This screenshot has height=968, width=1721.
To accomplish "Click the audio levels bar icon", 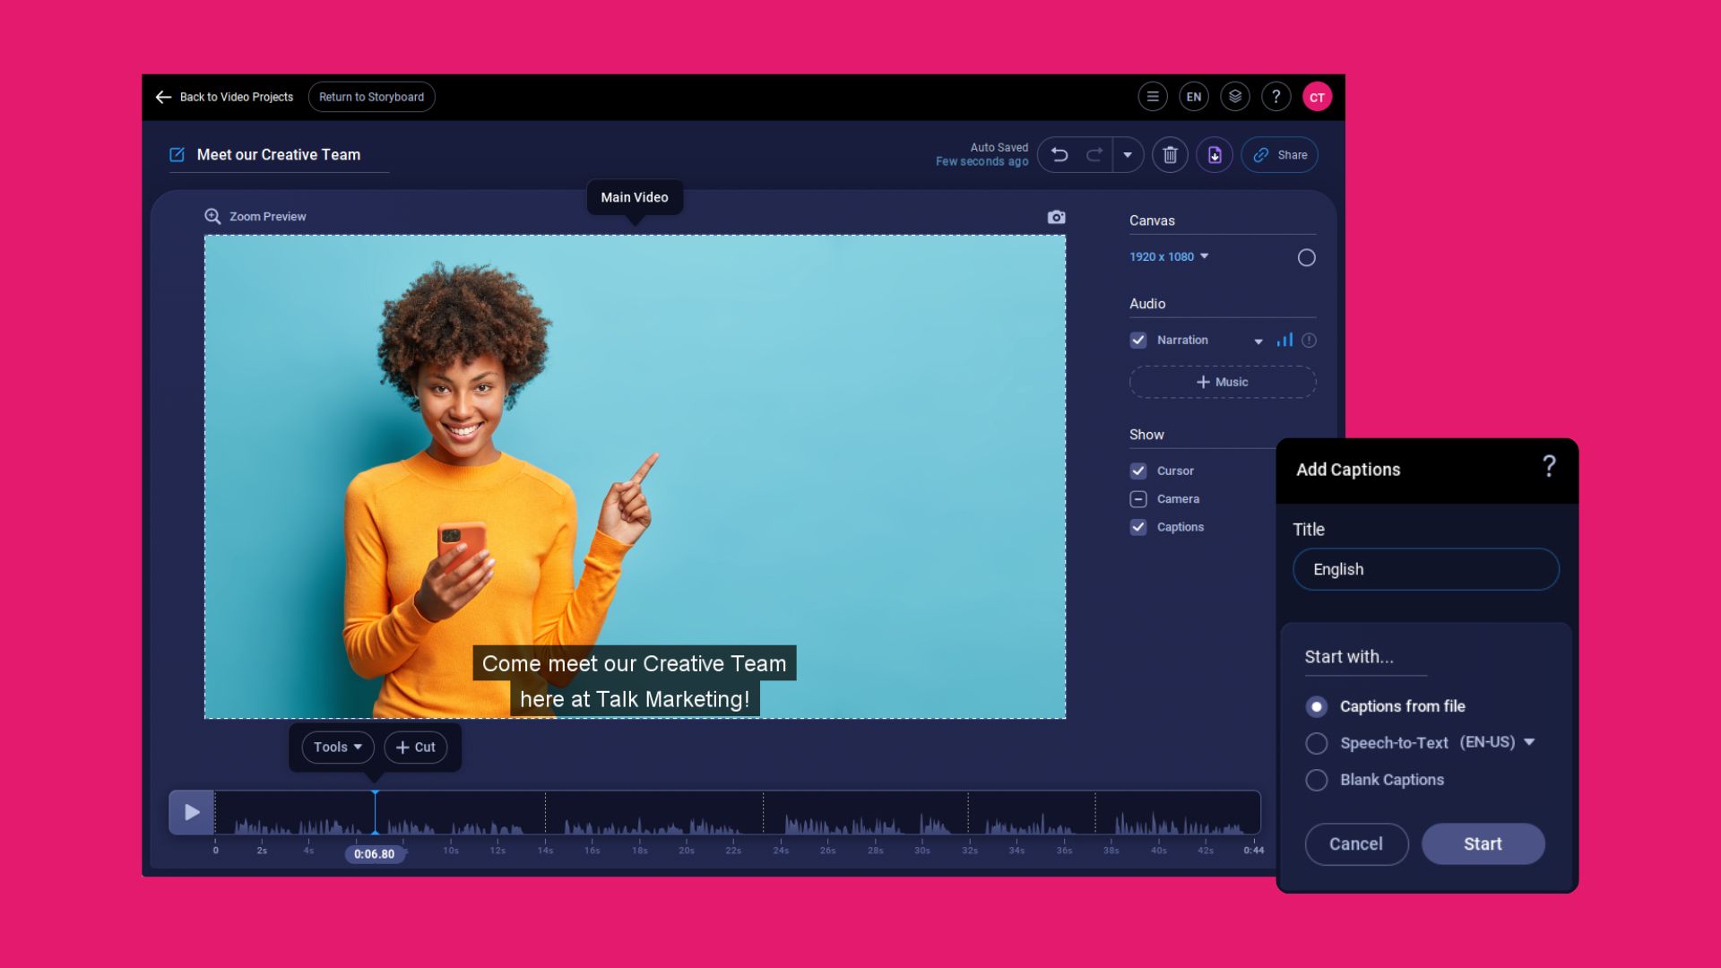I will point(1284,341).
